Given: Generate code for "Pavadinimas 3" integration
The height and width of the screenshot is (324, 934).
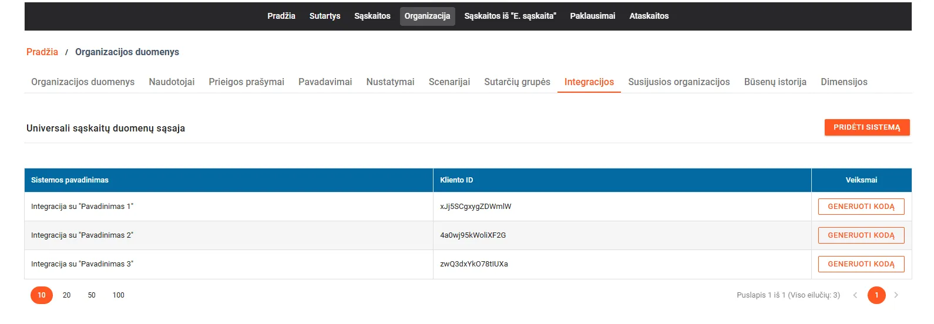Looking at the screenshot, I should (861, 264).
